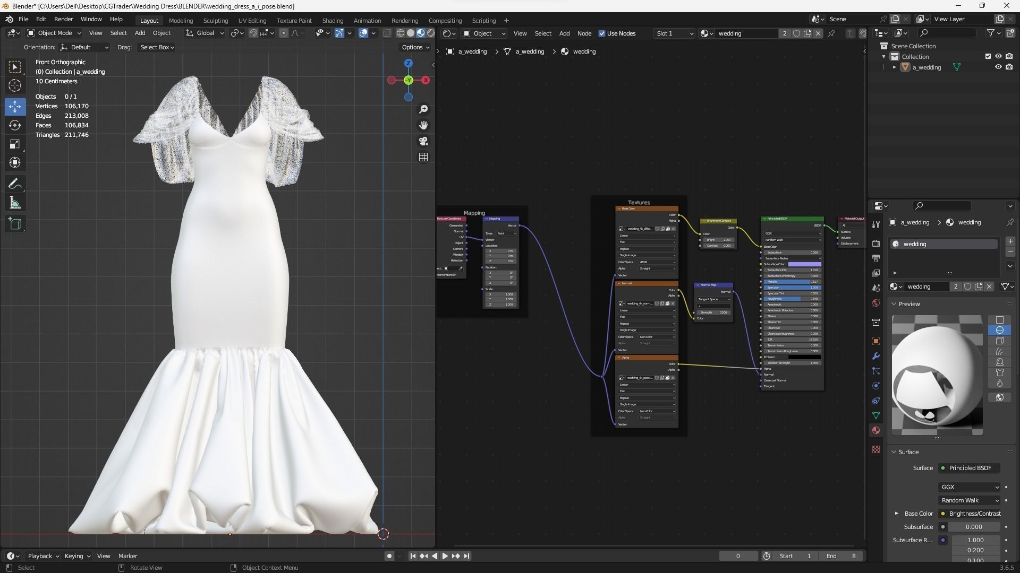This screenshot has width=1020, height=573.
Task: Open the Texture properties checker icon
Action: pyautogui.click(x=876, y=449)
